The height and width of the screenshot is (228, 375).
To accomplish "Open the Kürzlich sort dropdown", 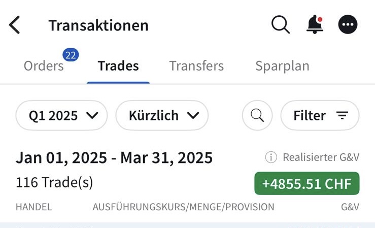I will pos(162,115).
